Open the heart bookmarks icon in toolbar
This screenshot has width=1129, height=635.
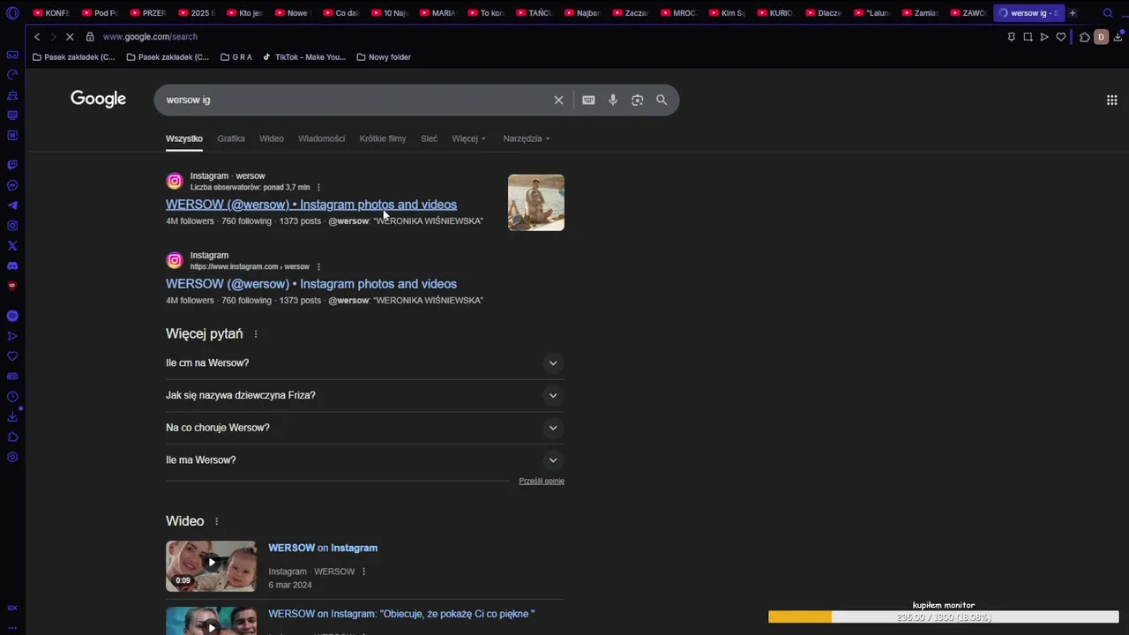(1061, 37)
